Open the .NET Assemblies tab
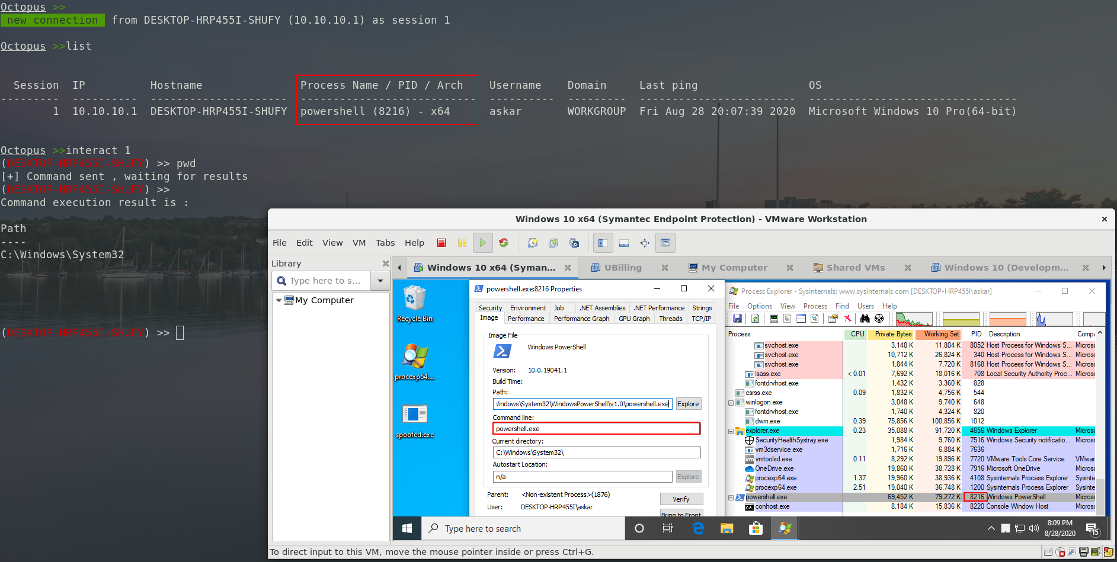Screen dimensions: 1117x562 point(602,308)
